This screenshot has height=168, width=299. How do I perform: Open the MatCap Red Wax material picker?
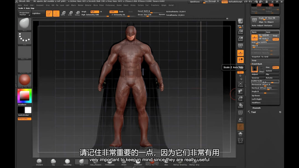[x=25, y=81]
